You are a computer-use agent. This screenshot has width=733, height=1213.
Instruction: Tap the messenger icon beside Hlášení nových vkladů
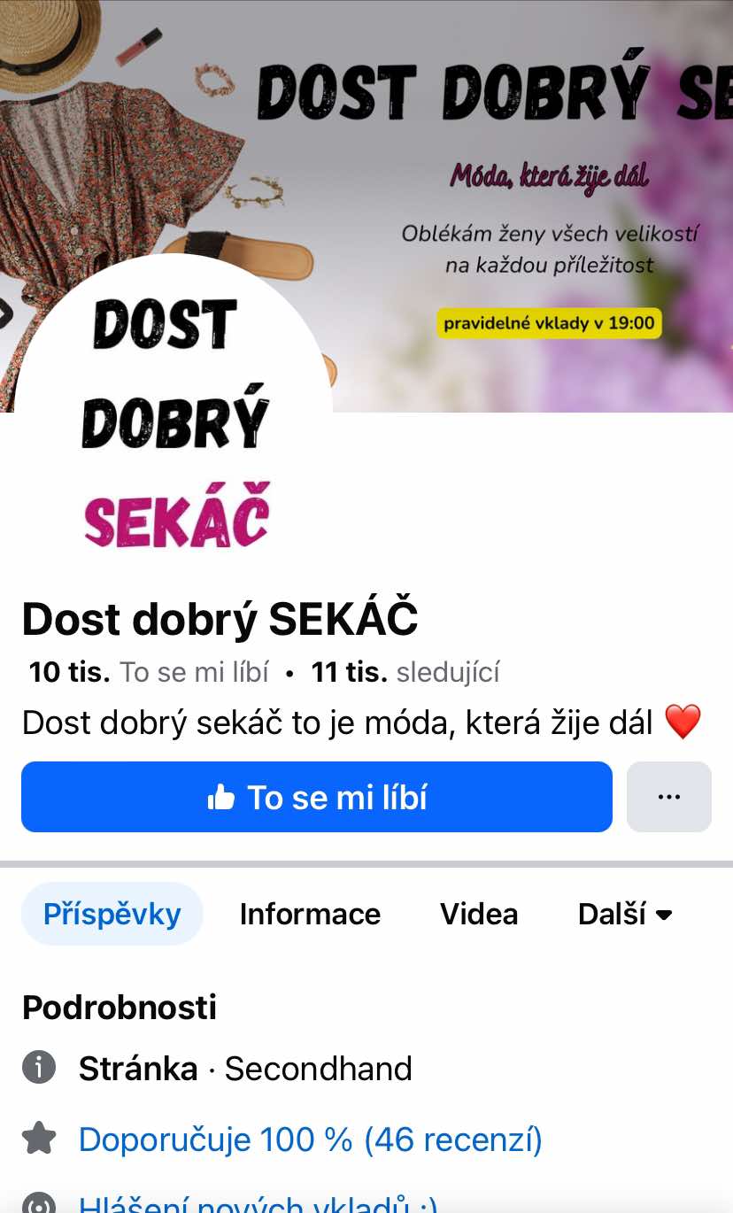click(x=39, y=1202)
